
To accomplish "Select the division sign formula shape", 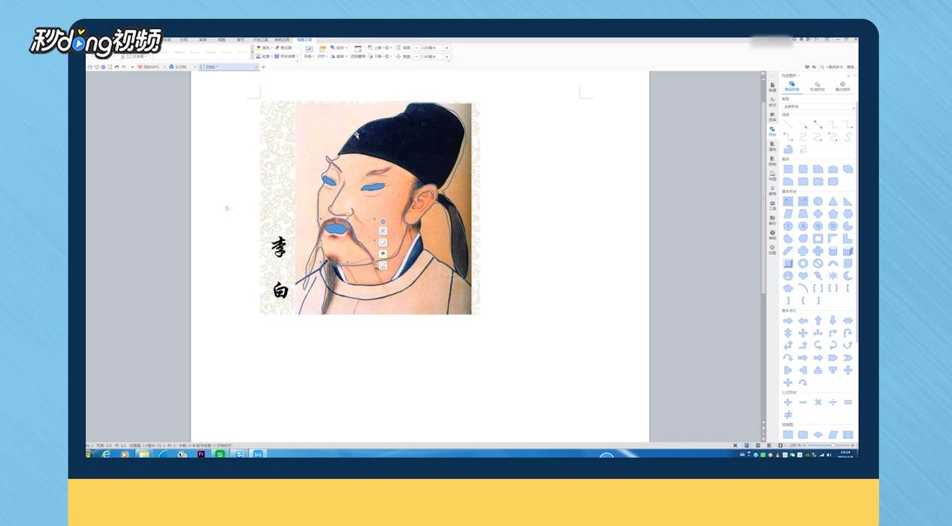I will coord(833,402).
